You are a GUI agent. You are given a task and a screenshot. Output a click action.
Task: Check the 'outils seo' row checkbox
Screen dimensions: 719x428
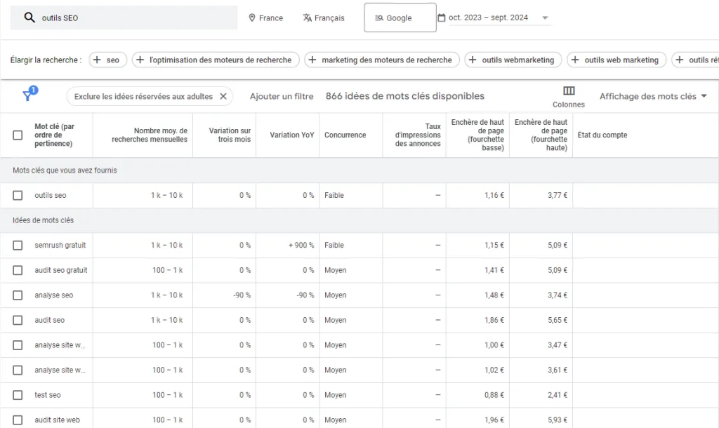click(x=18, y=195)
